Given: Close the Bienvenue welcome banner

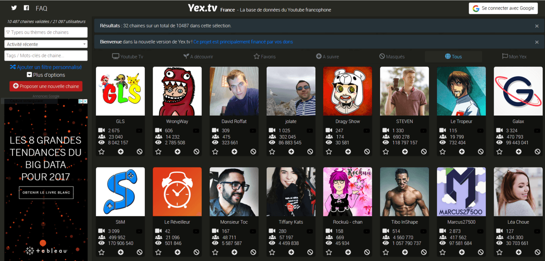Looking at the screenshot, I should [x=537, y=42].
